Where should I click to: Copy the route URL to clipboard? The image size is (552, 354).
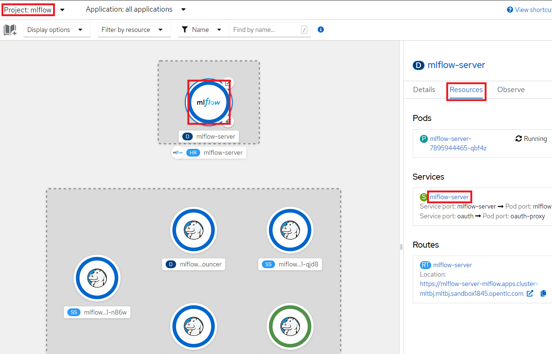pyautogui.click(x=543, y=293)
